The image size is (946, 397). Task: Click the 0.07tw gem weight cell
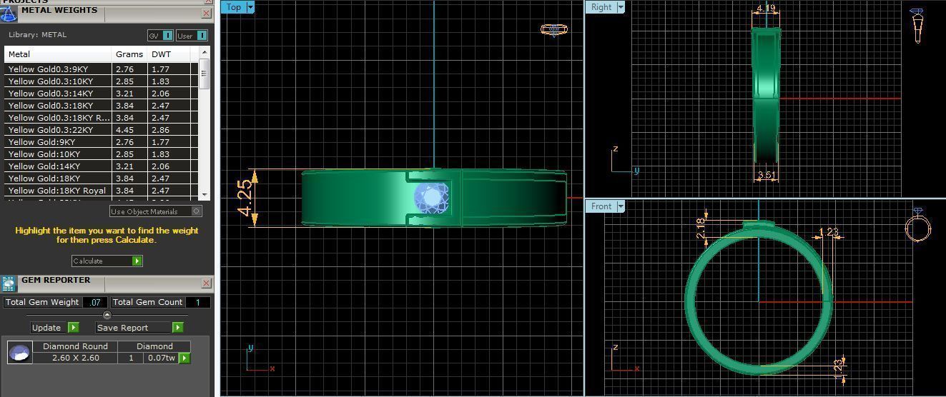[162, 358]
